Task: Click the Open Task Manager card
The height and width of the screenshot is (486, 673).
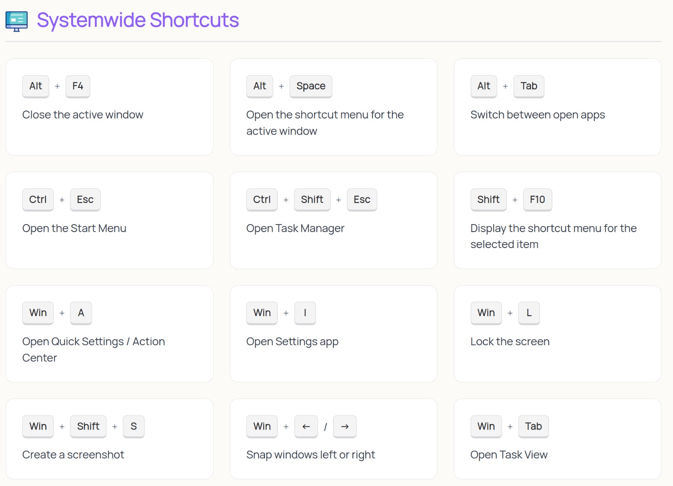Action: (x=334, y=219)
